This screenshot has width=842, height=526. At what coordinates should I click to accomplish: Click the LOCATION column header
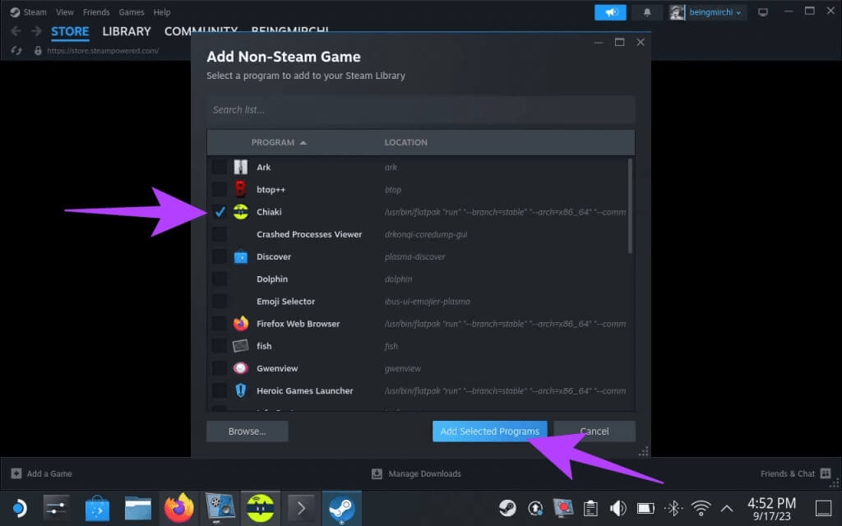[x=406, y=142]
